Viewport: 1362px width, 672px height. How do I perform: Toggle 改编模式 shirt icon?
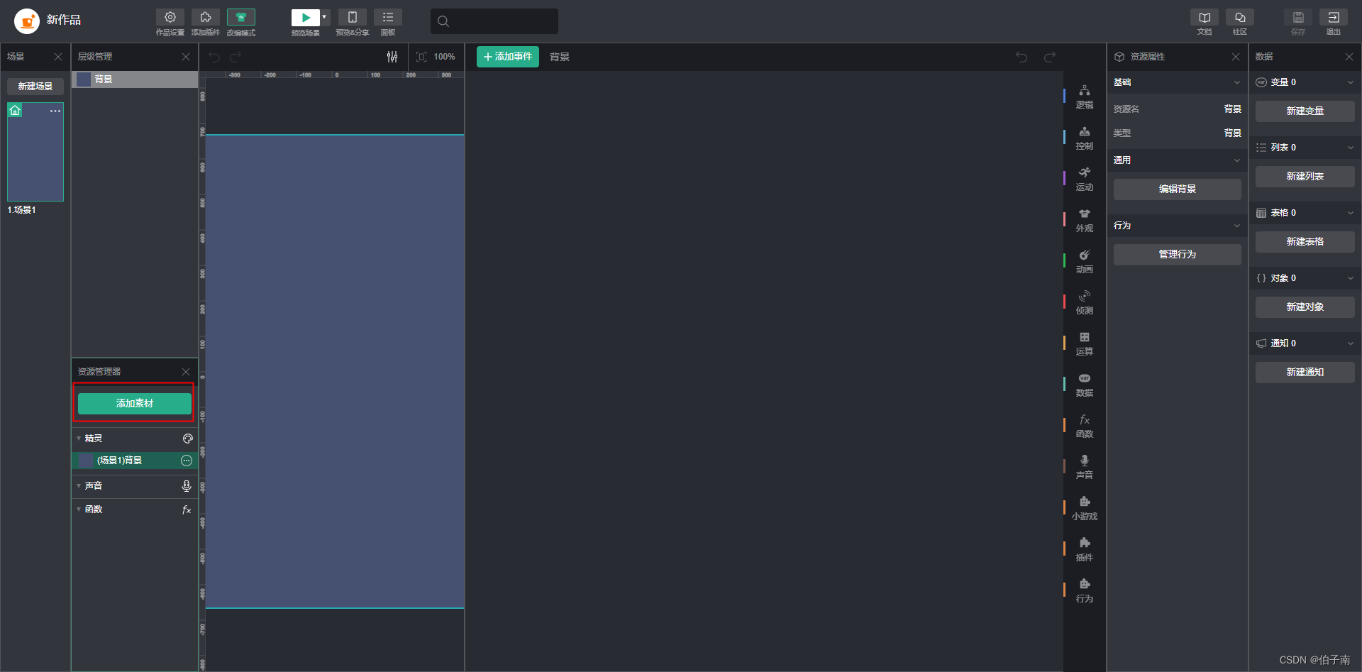241,18
